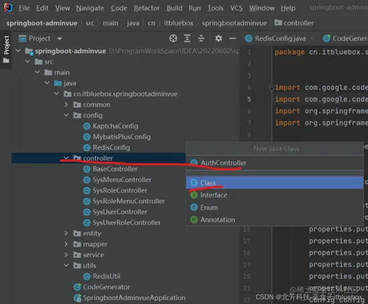Collapse cn.itbluebox.springbootadminvue package
The image size is (368, 304).
click(57, 94)
